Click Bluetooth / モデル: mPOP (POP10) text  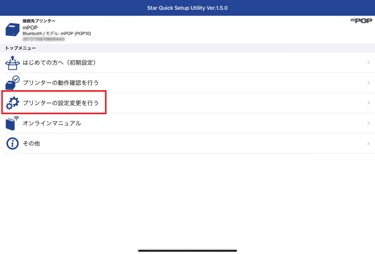point(57,34)
